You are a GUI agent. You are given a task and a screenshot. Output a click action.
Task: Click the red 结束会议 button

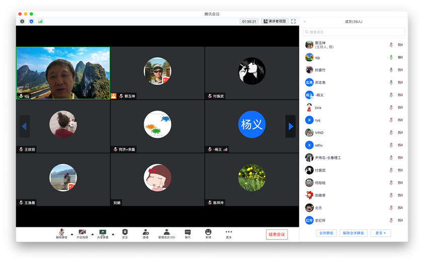[x=277, y=234]
